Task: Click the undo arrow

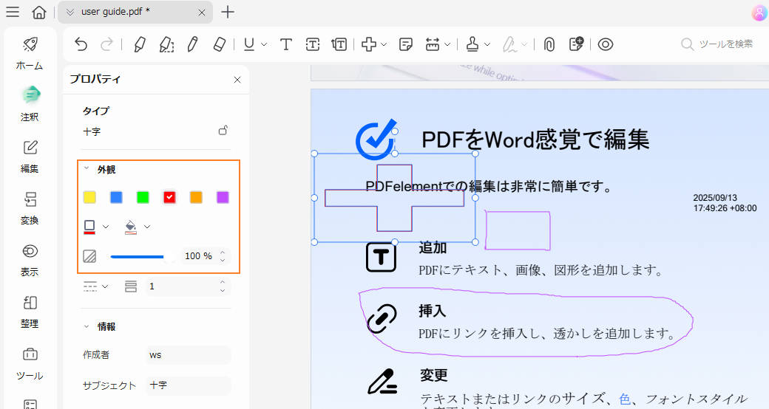Action: click(81, 44)
